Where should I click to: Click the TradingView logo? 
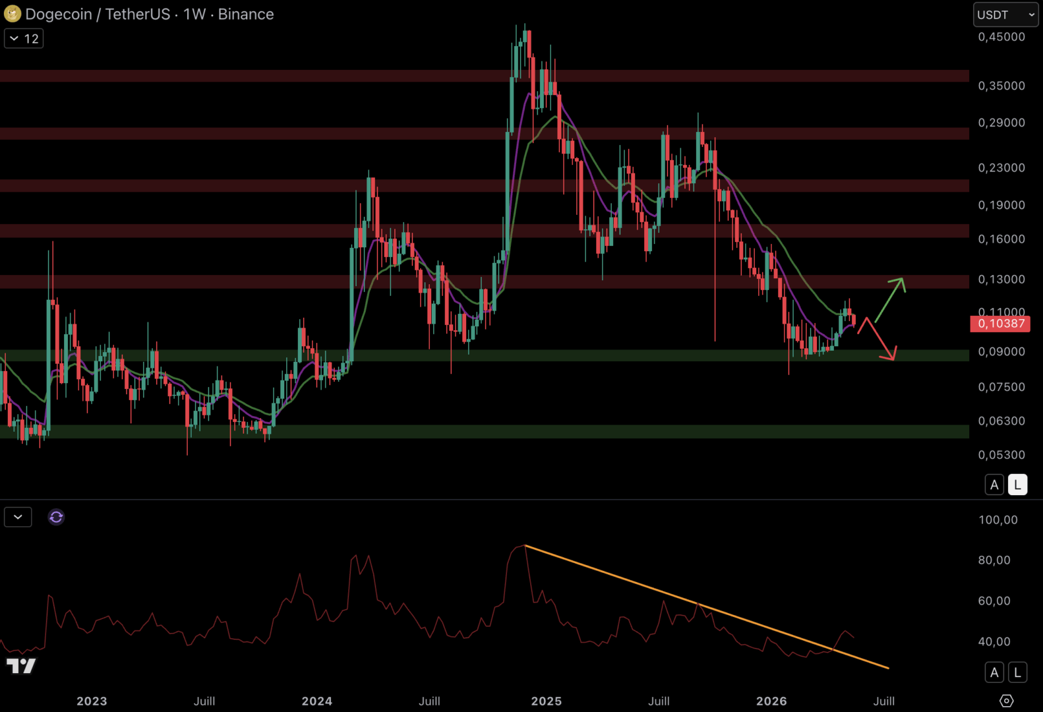[x=21, y=666]
